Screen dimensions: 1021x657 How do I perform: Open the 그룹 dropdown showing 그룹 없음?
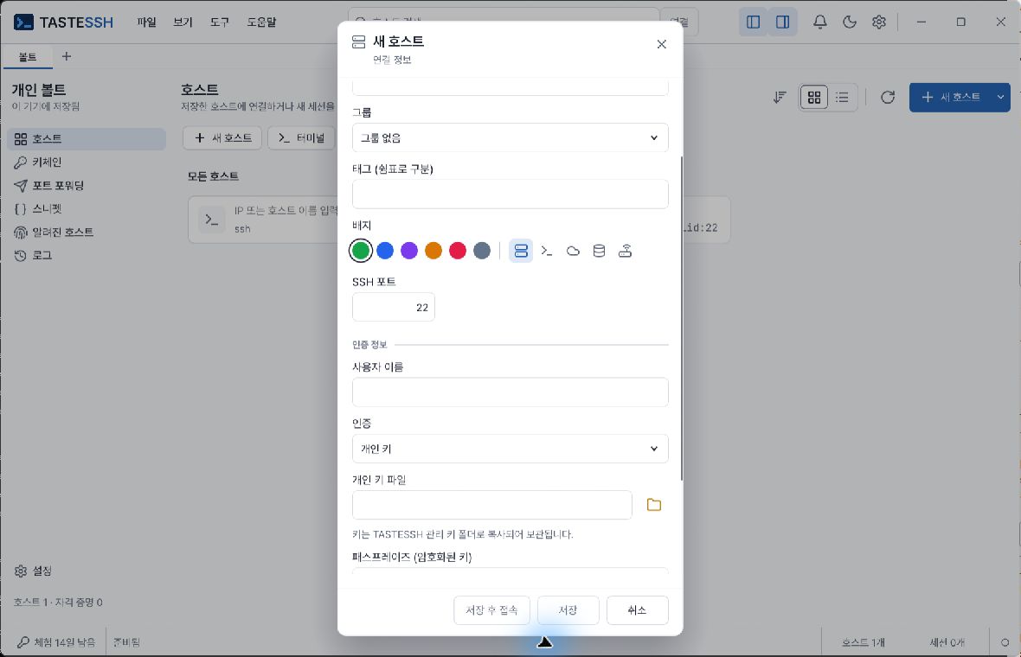[510, 137]
